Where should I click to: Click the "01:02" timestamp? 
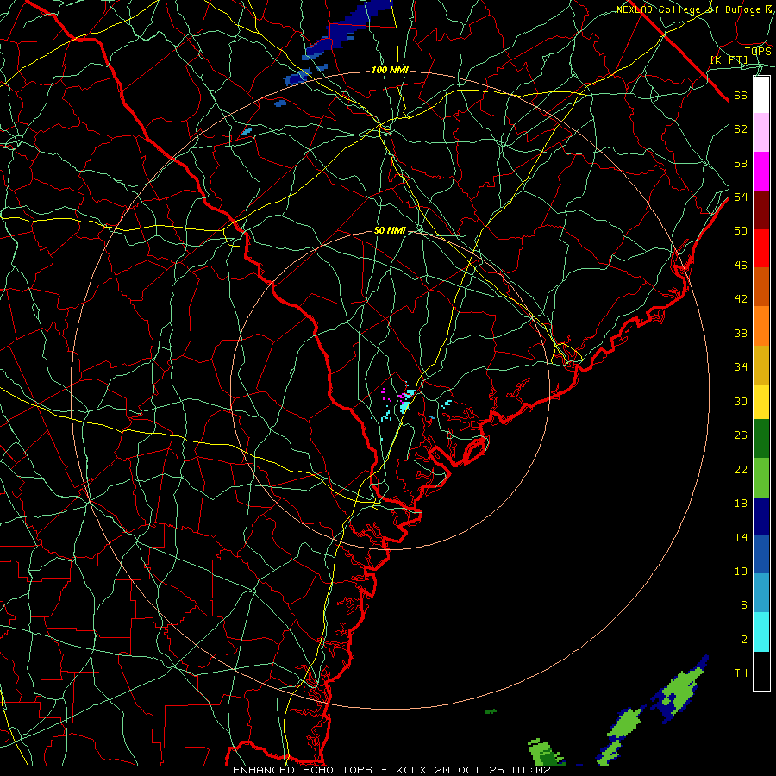[531, 770]
